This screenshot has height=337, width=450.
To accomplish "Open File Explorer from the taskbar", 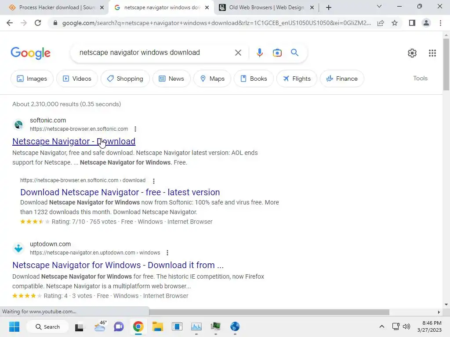I will tap(158, 326).
